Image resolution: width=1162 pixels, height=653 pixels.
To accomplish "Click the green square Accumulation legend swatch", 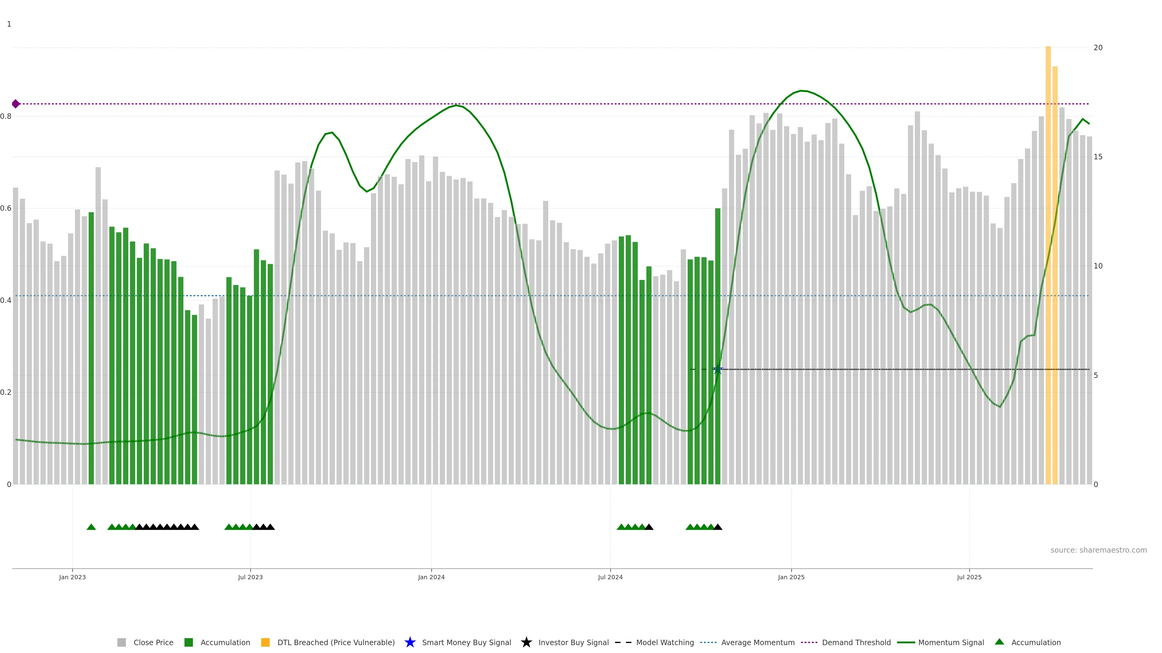I will click(189, 642).
